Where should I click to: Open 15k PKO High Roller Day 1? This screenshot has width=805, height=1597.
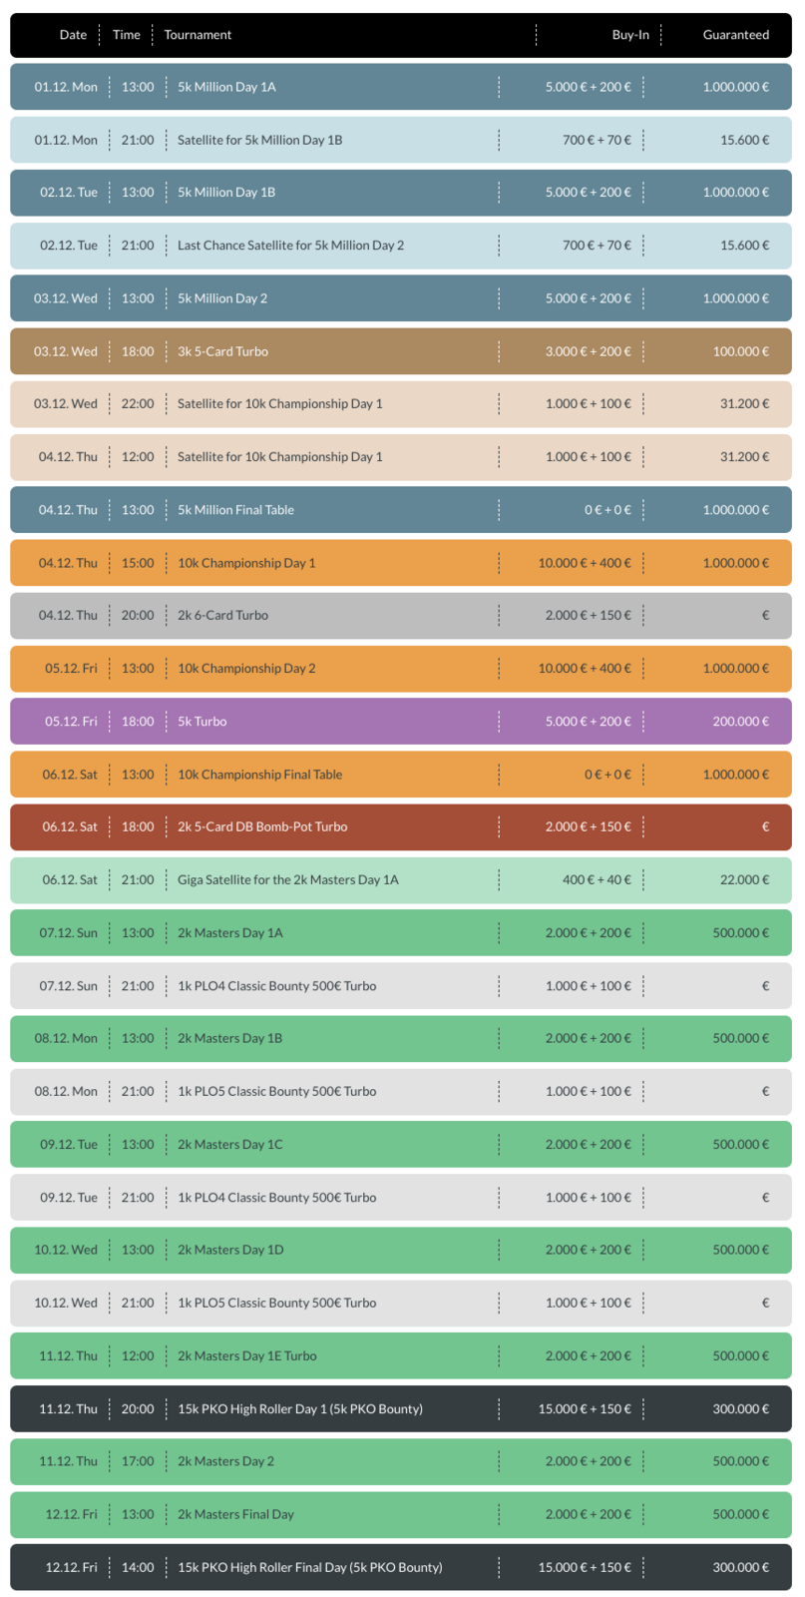(299, 1409)
